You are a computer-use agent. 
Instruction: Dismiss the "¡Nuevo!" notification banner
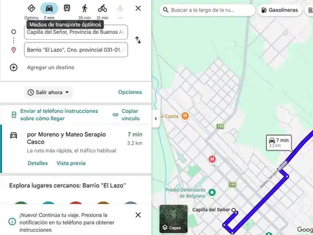pos(138,215)
